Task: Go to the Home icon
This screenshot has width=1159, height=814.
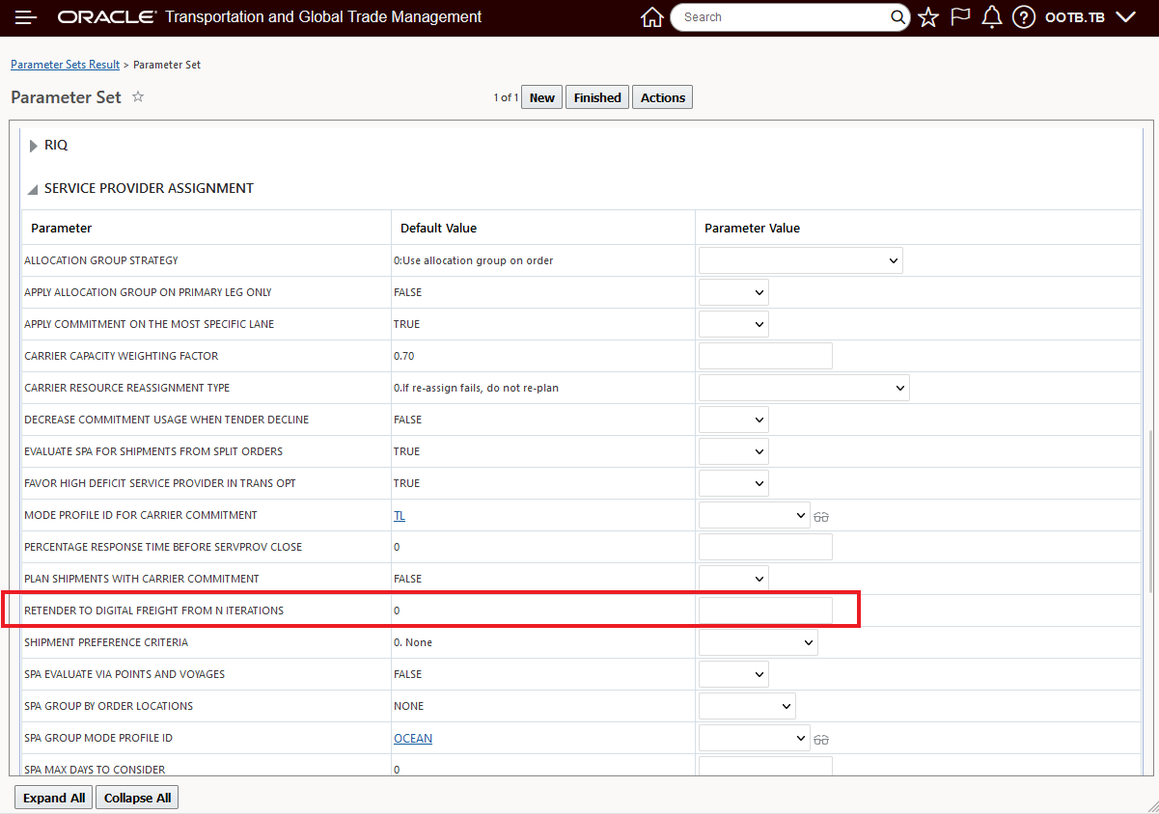Action: coord(652,17)
